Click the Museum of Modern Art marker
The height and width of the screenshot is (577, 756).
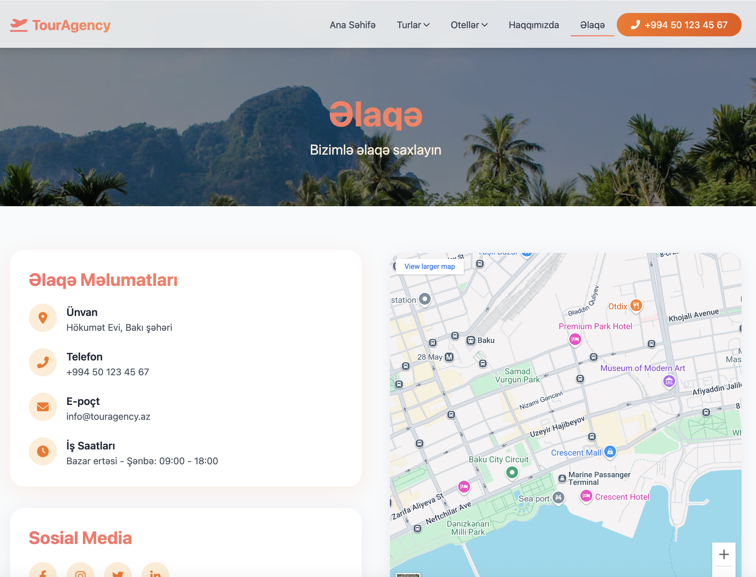click(669, 381)
